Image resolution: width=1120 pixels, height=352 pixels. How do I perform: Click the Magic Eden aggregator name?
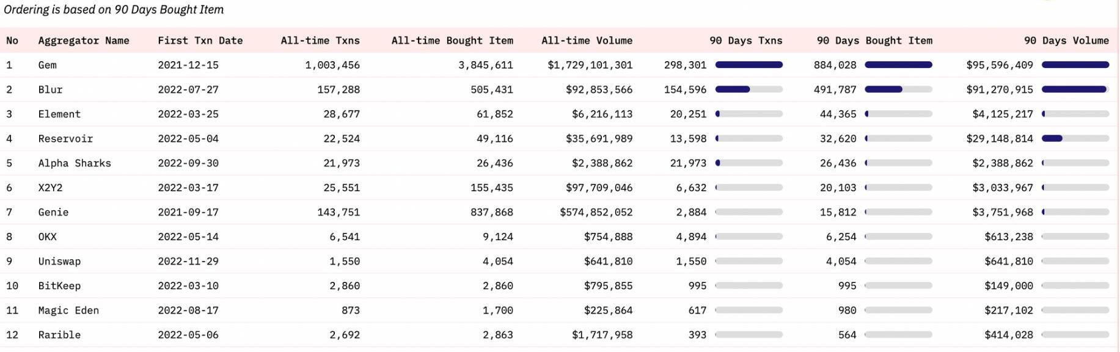(68, 310)
